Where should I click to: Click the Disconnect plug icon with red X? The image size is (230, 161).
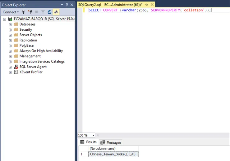pyautogui.click(x=30, y=12)
